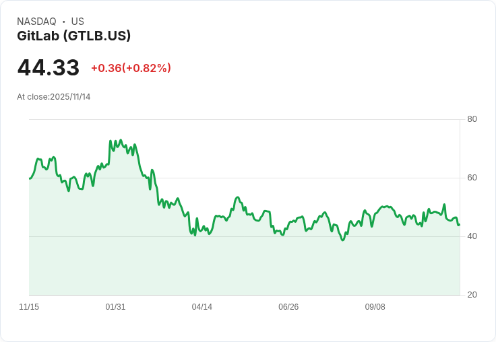Click the US market label

(x=77, y=22)
